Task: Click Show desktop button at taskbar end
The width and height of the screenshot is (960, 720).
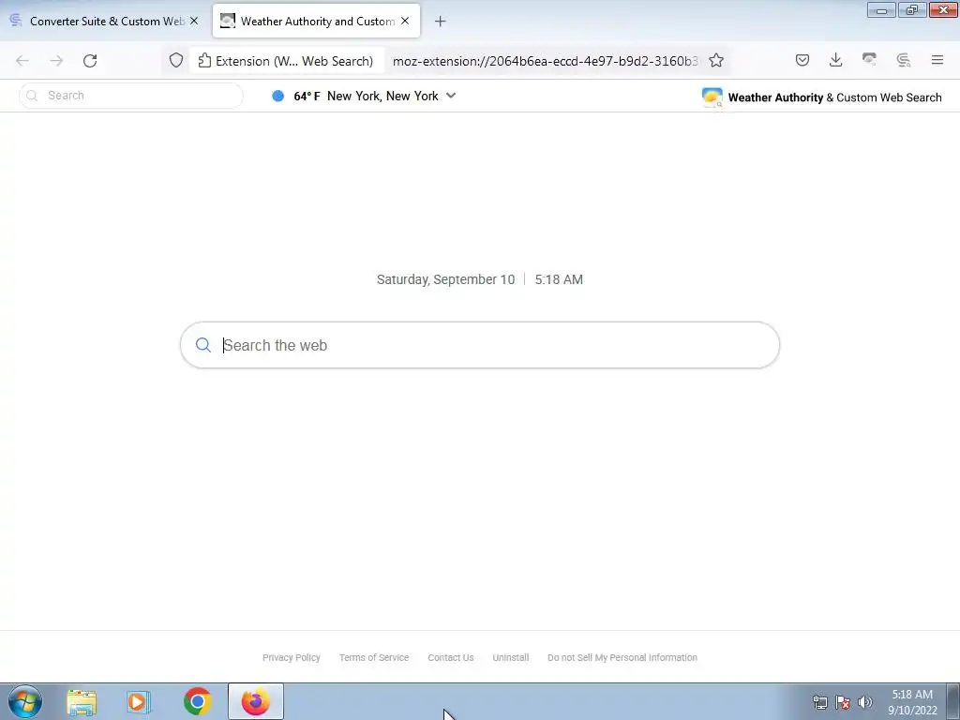Action: (953, 701)
